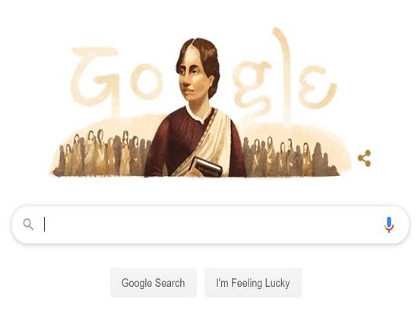Click the crowd of women on left
Screen dimensions: 418x311
[103, 153]
